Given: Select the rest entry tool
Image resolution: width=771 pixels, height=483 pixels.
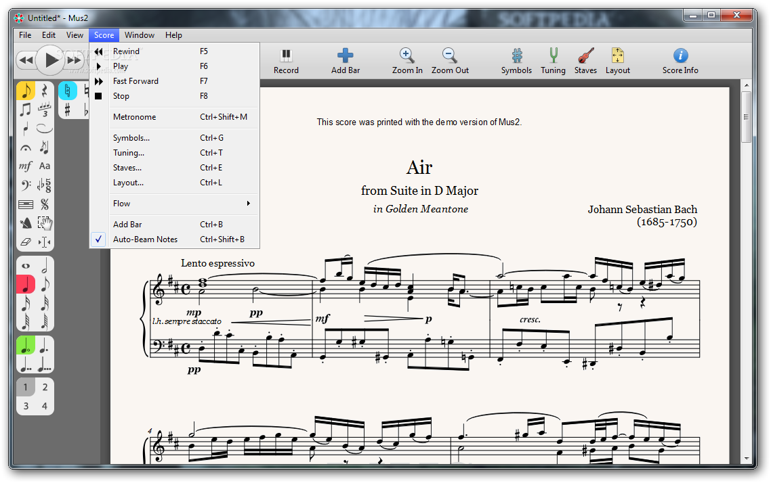Looking at the screenshot, I should click(x=44, y=91).
